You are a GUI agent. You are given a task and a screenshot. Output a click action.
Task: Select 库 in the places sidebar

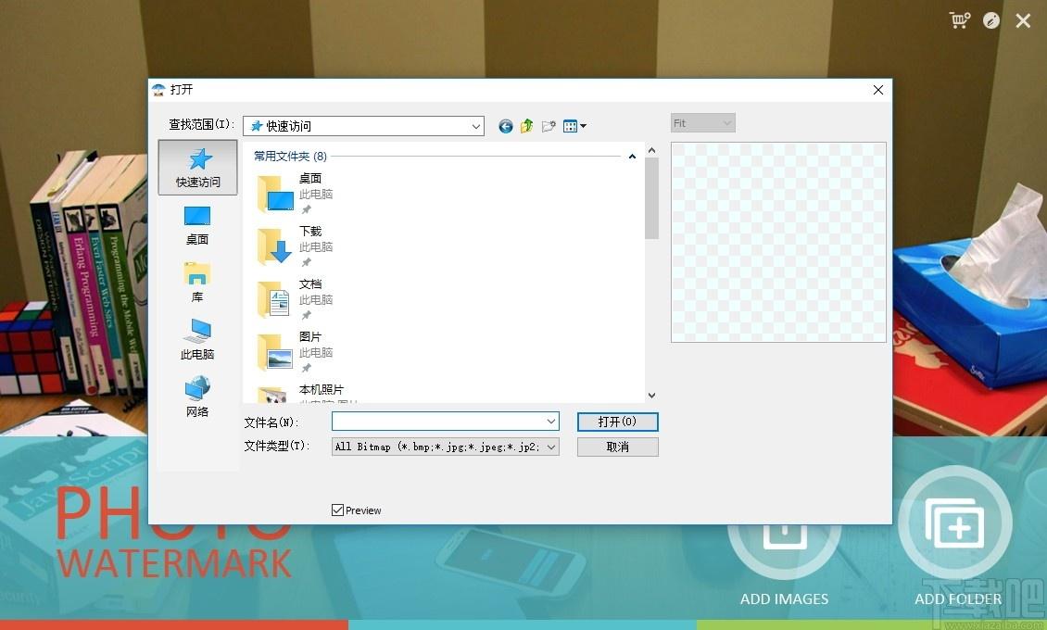click(x=197, y=283)
